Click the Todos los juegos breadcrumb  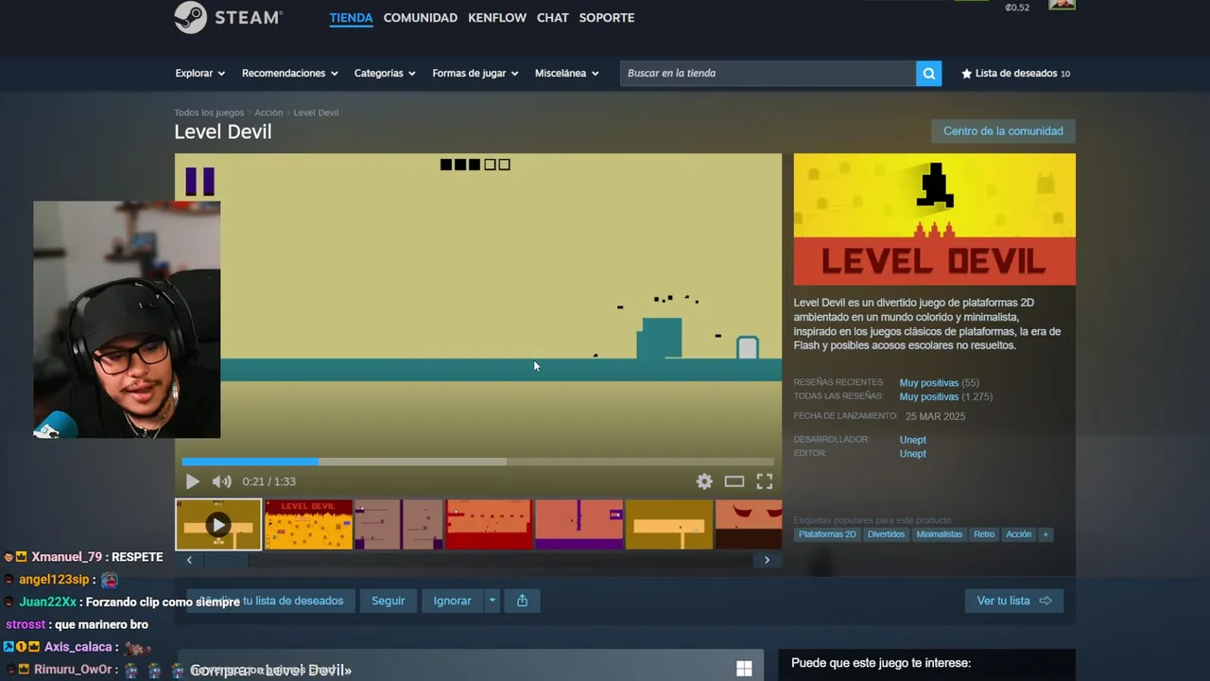tap(209, 113)
